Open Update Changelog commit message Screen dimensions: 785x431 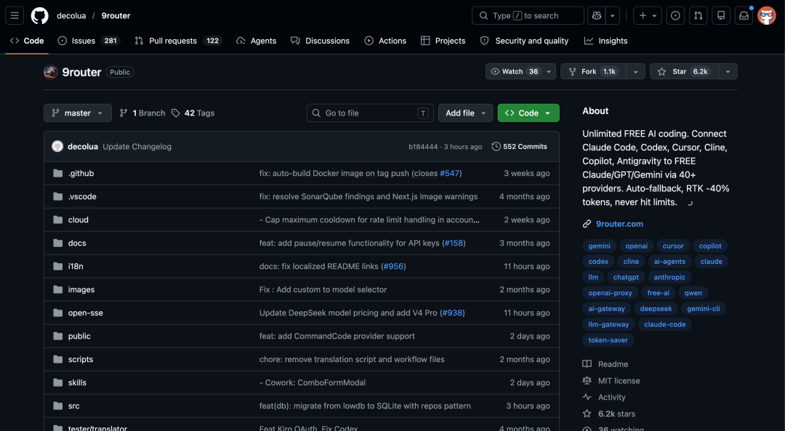click(x=137, y=147)
